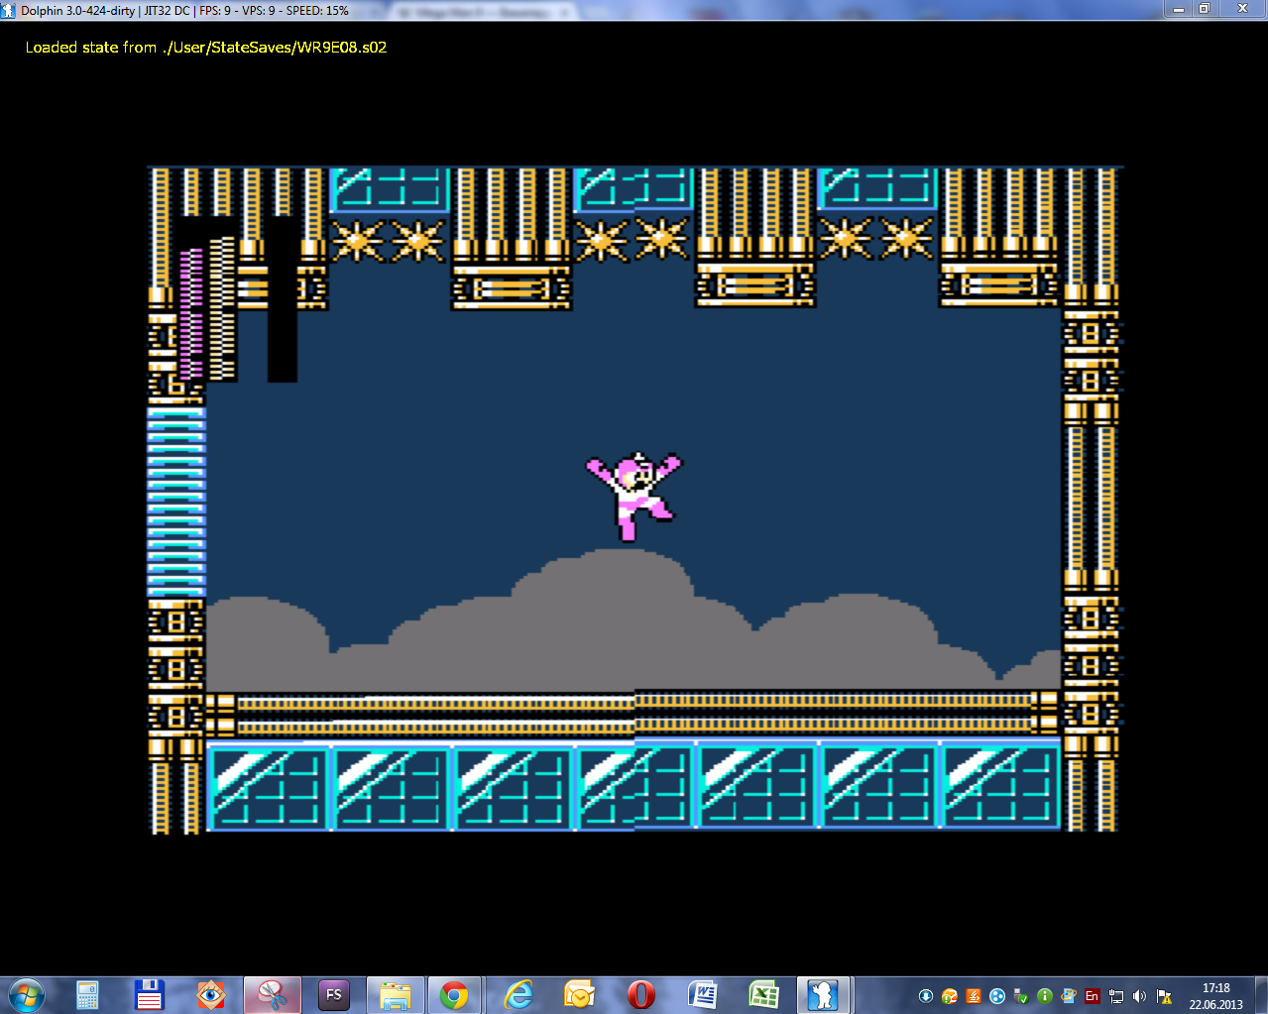Open the floppy disk save app in taskbar
Screen dimensions: 1268x1014
pyautogui.click(x=150, y=995)
